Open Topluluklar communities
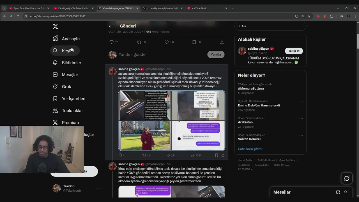The width and height of the screenshot is (359, 202). pos(68,111)
